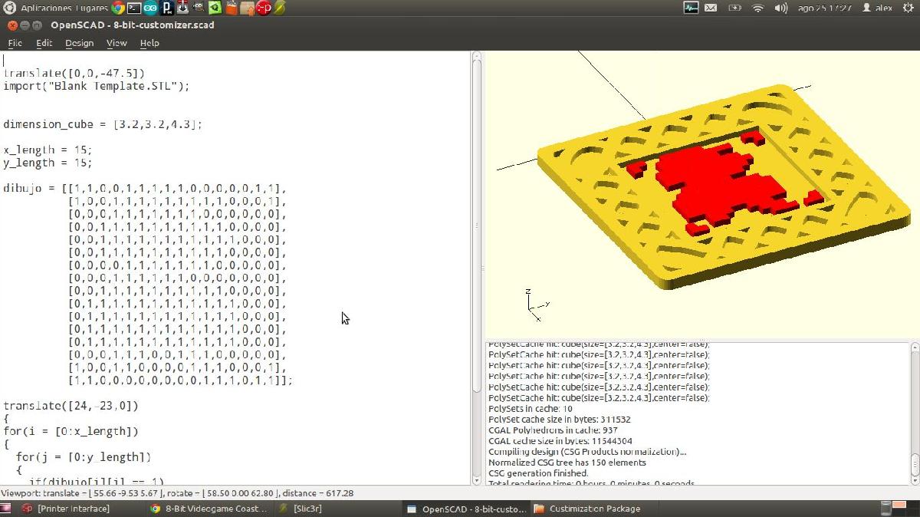The height and width of the screenshot is (517, 920).
Task: Click the volume speaker icon
Action: tap(780, 8)
